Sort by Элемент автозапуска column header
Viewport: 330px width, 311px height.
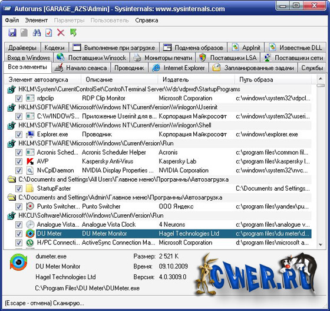tap(42, 80)
